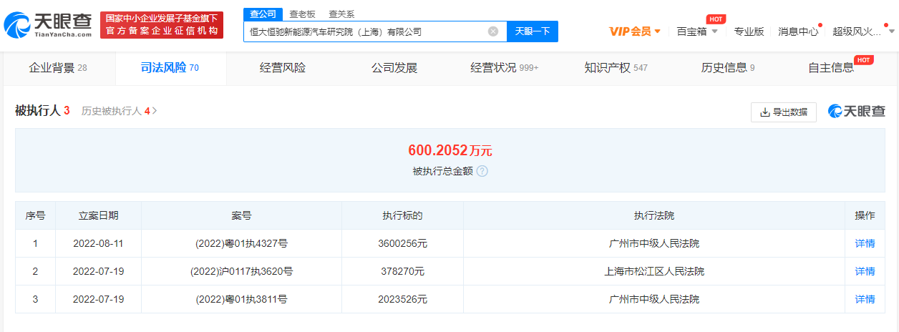
Task: Open the 企业背景 tab
Action: pyautogui.click(x=58, y=68)
